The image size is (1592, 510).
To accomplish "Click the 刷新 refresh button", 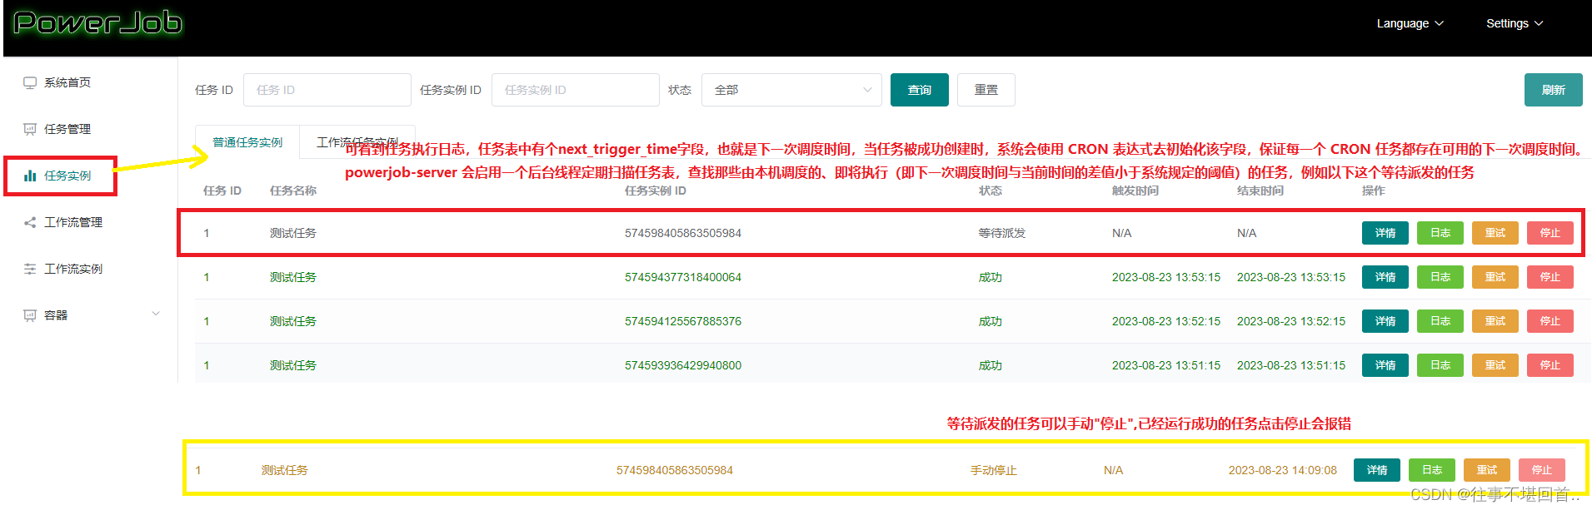I will (x=1554, y=90).
